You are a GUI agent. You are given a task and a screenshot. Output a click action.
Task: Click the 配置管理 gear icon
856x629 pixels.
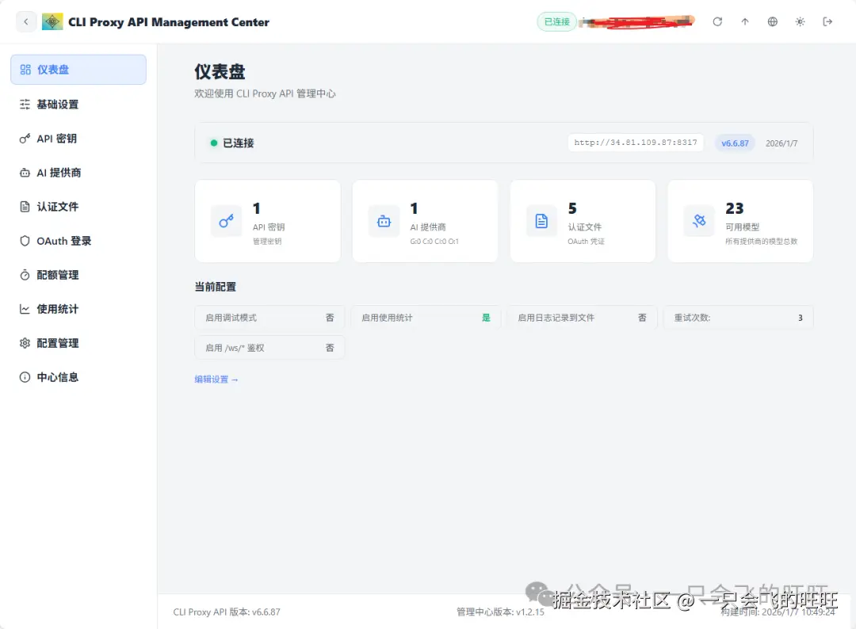click(x=25, y=343)
